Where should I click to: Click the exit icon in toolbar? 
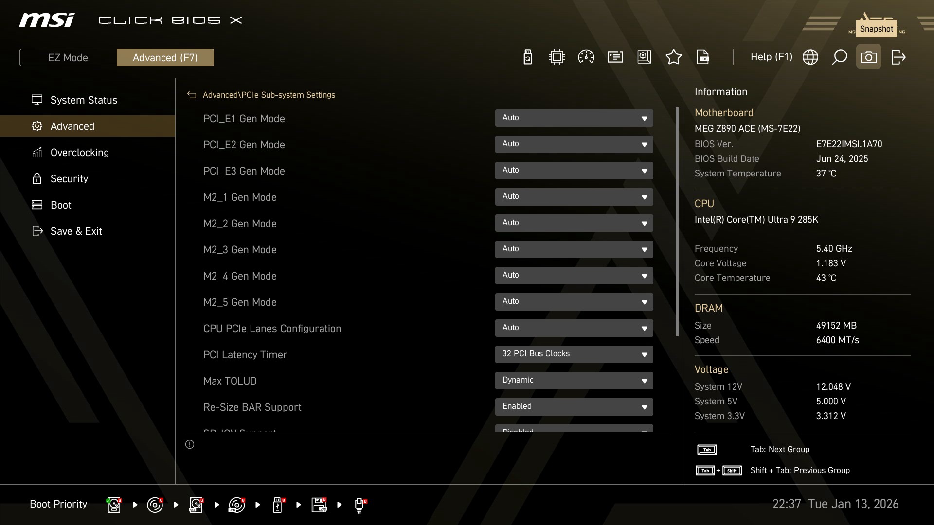(898, 57)
